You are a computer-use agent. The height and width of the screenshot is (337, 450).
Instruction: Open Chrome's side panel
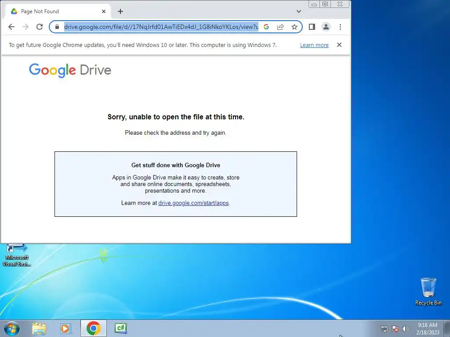pyautogui.click(x=312, y=27)
